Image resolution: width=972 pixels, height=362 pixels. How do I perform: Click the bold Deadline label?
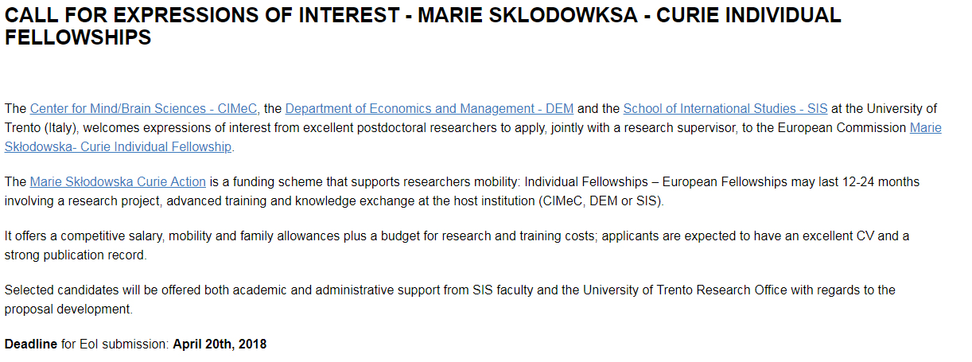(31, 344)
